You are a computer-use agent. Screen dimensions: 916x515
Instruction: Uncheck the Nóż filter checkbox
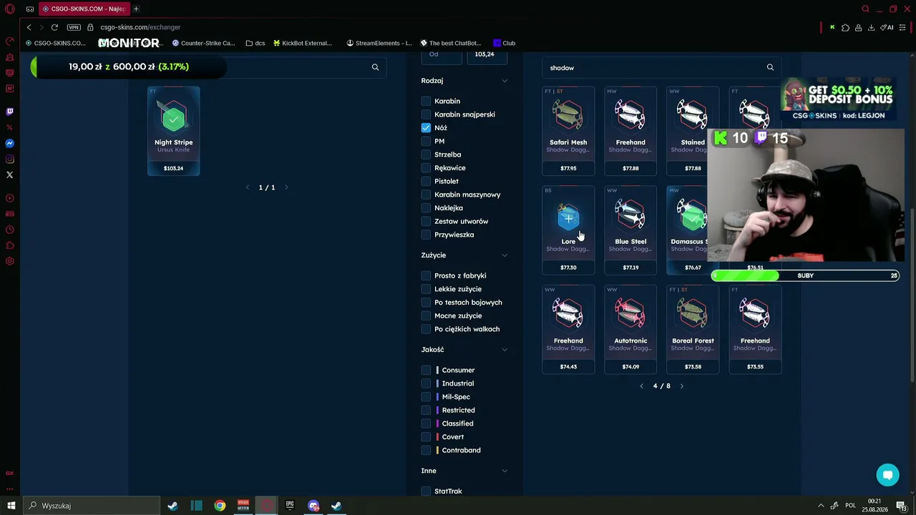coord(426,127)
